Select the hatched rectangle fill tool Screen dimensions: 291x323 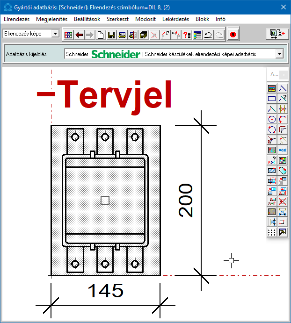point(272,170)
